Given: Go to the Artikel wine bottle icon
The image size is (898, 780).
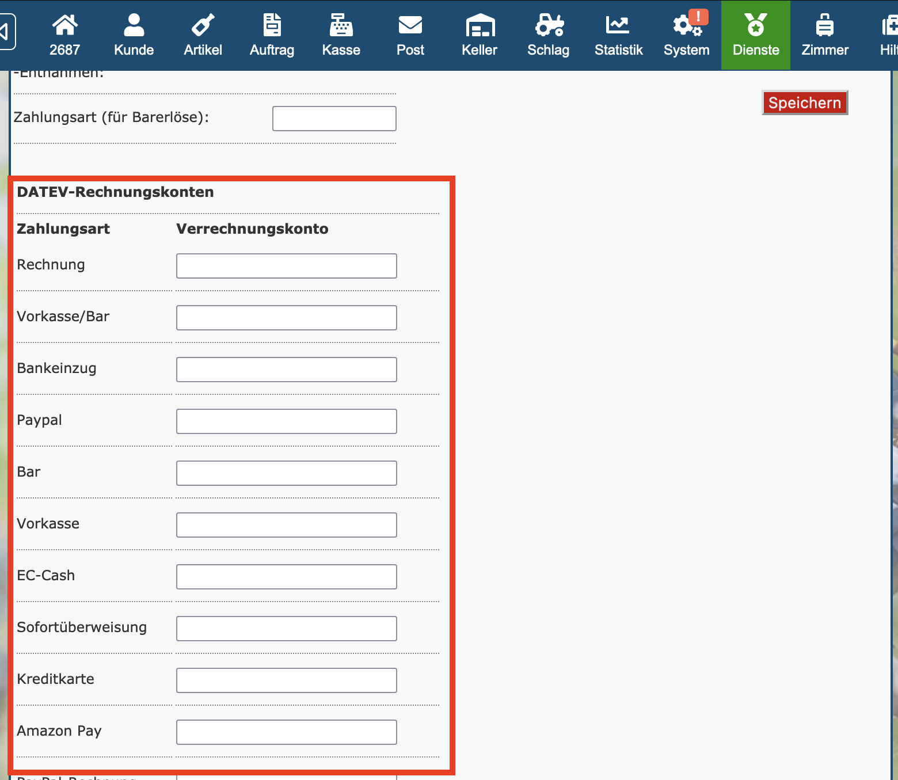Looking at the screenshot, I should point(203,35).
